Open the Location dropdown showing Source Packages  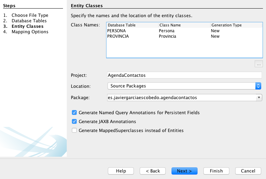[x=184, y=86]
